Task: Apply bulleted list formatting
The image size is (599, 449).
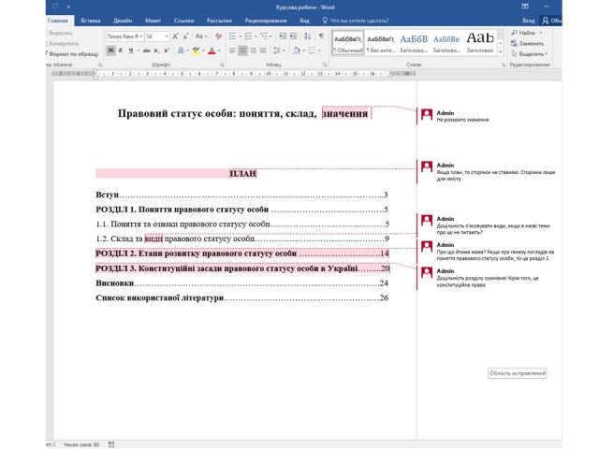Action: point(233,36)
